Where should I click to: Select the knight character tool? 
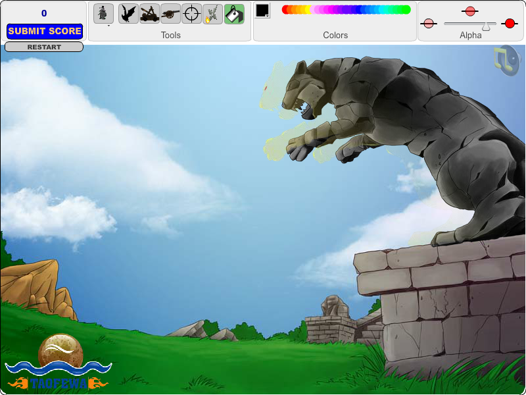103,14
